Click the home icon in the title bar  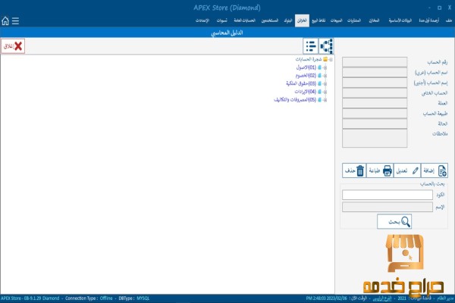6,20
